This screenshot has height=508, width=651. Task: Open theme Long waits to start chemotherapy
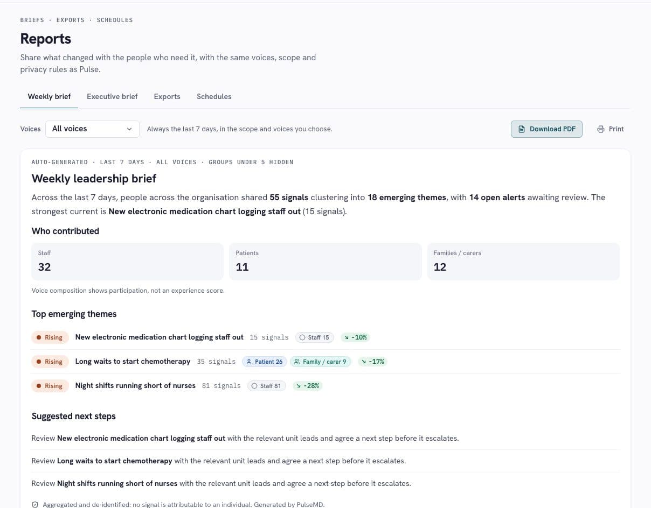point(133,361)
